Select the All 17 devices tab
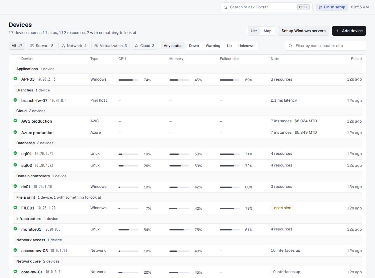 [17, 46]
